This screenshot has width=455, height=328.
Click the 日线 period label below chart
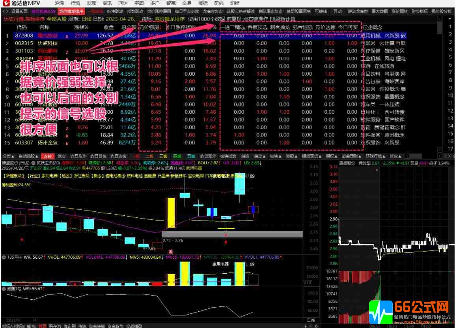pyautogui.click(x=311, y=320)
